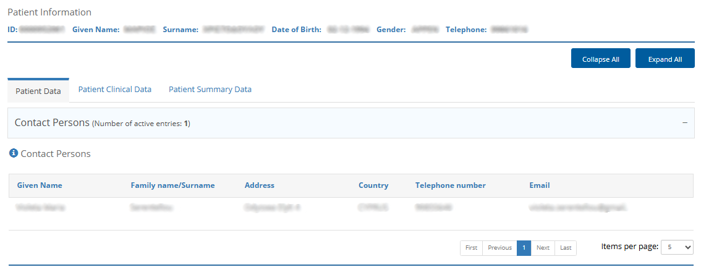Go to the First page

[471, 248]
